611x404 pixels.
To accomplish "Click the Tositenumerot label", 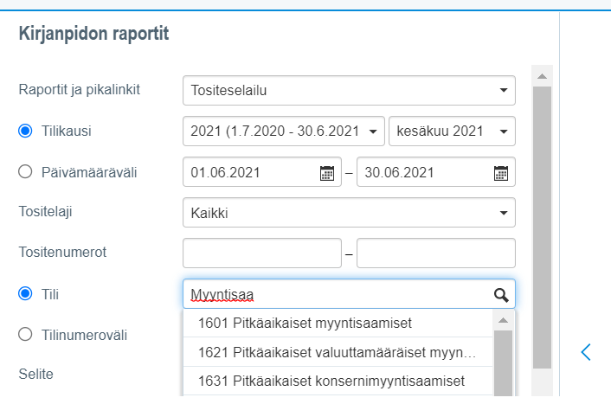I will coord(62,252).
